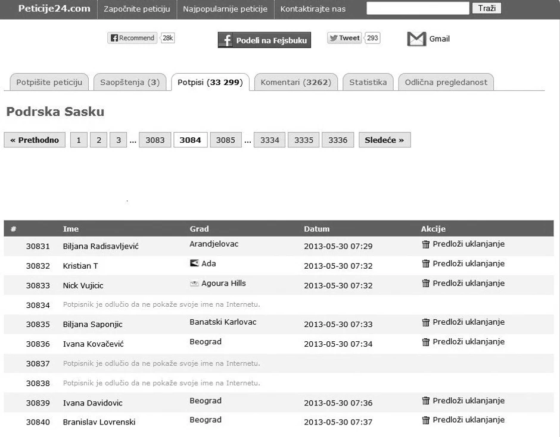This screenshot has width=560, height=437.
Task: Click trash icon in Kristian T row
Action: 426,264
